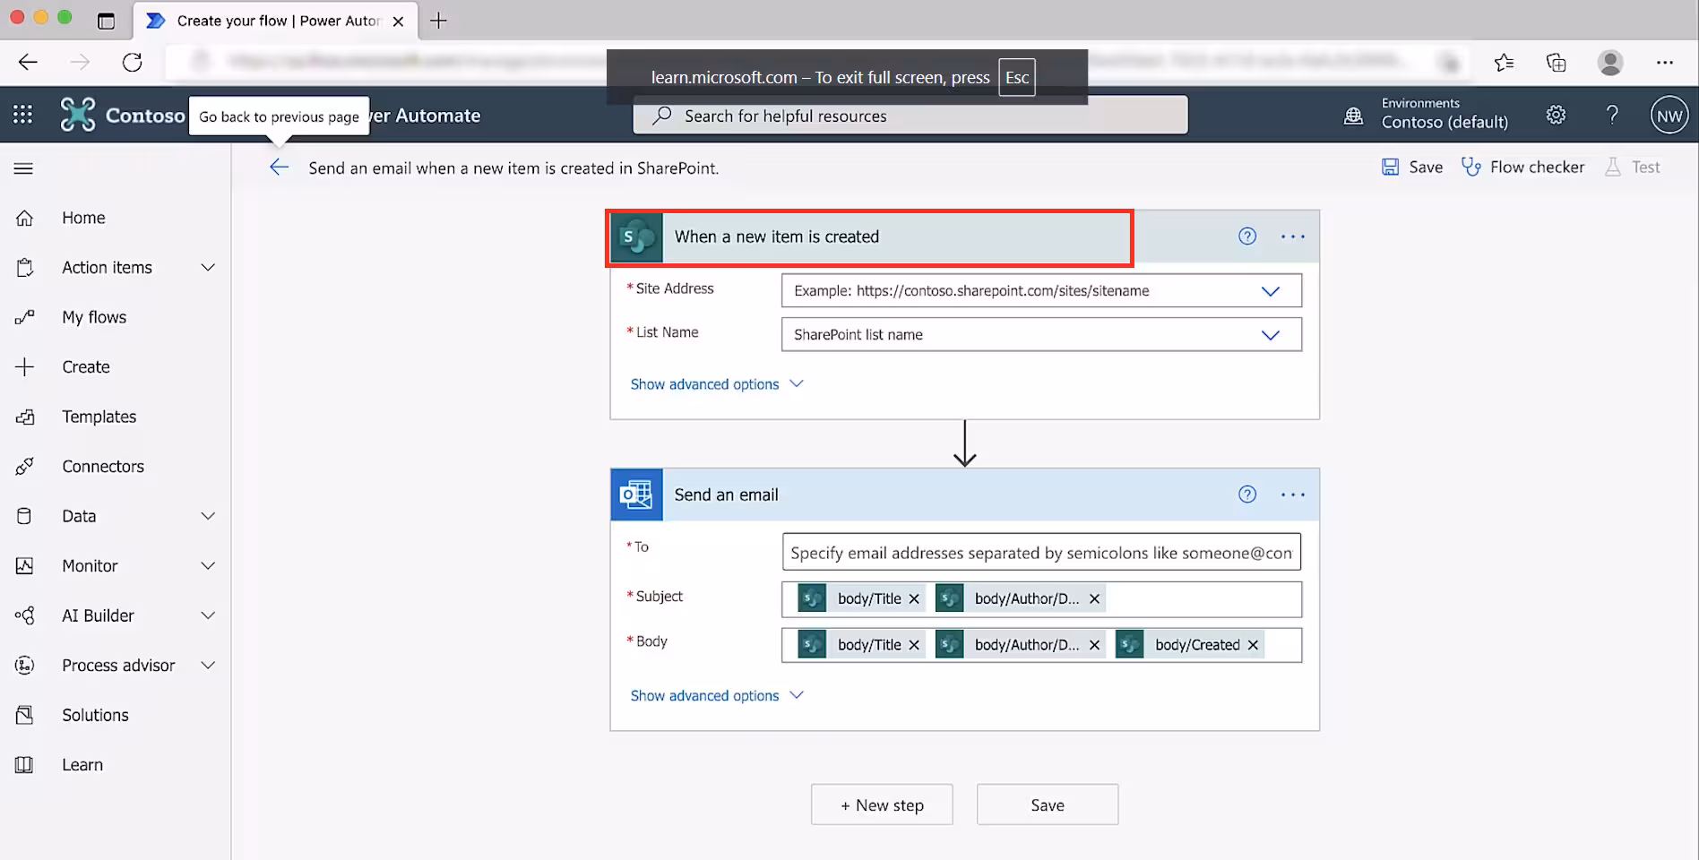Viewport: 1699px width, 860px height.
Task: Go back using the flow back arrow
Action: 280,168
